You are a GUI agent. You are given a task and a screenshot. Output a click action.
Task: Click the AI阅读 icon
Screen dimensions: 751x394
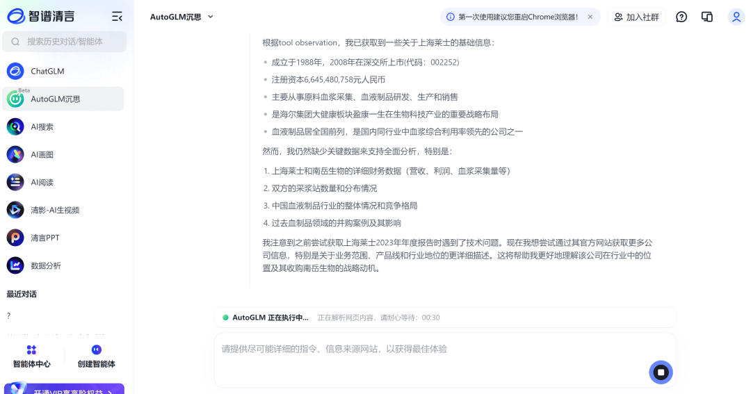pos(15,182)
